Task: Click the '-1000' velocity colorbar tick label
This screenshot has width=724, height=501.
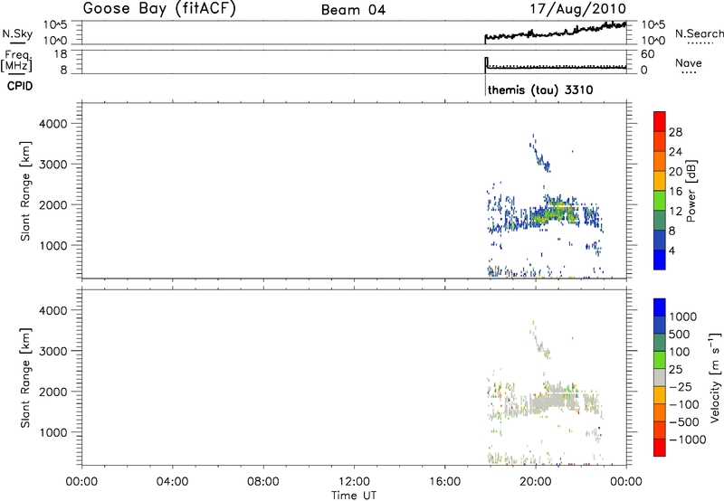Action: coord(688,440)
